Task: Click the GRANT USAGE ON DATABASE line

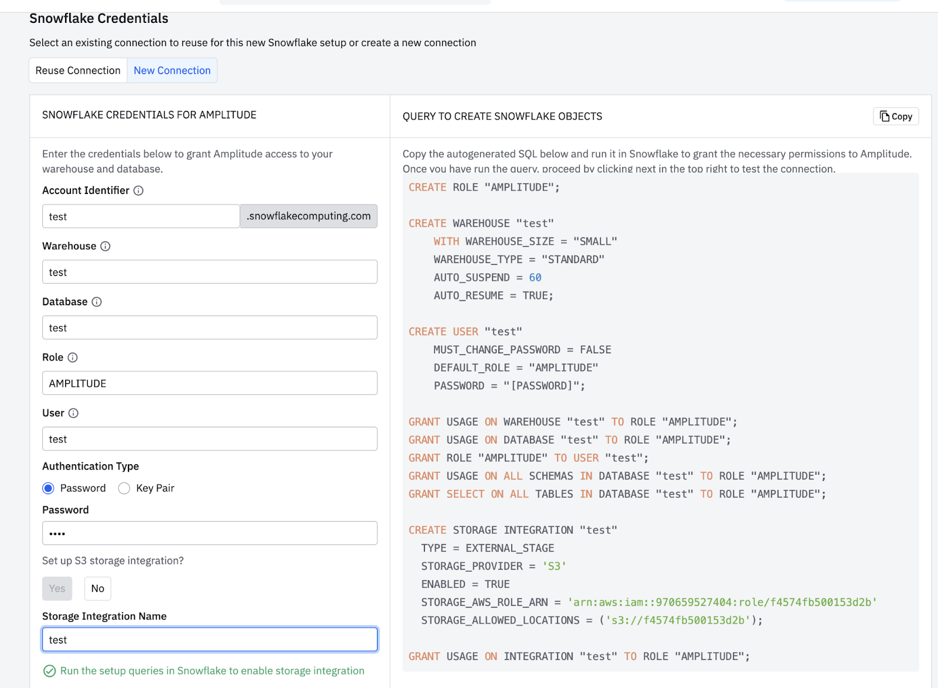Action: pos(570,440)
